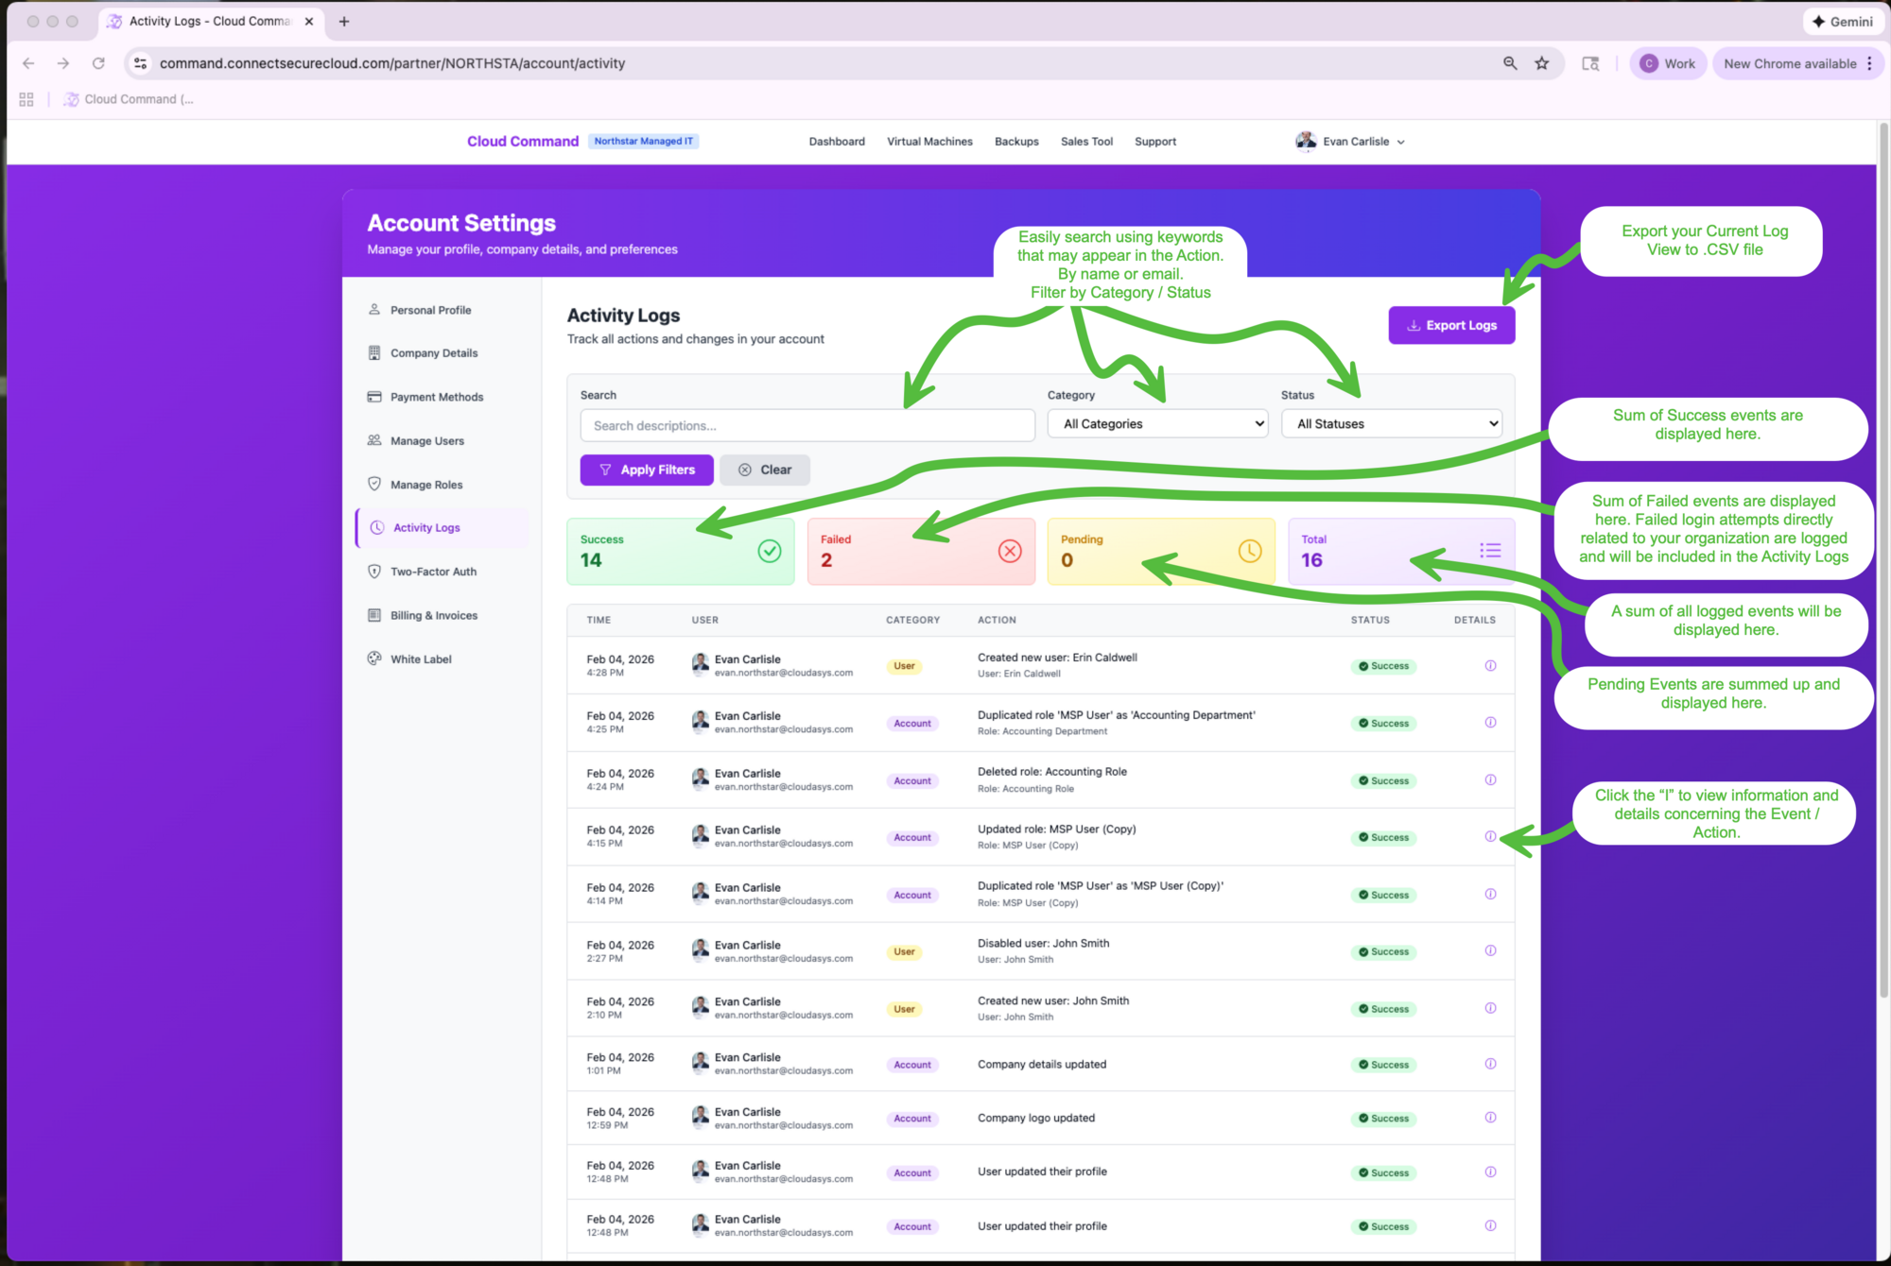Open the All Categories dropdown
Viewport: 1891px width, 1266px height.
(x=1156, y=423)
